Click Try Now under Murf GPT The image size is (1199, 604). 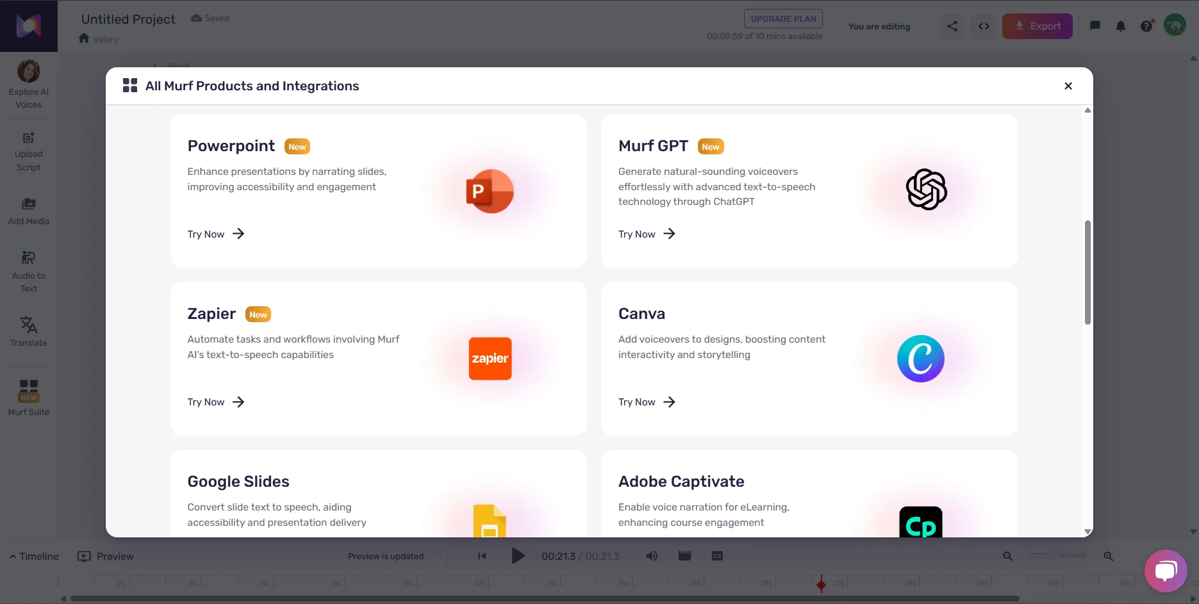[647, 234]
